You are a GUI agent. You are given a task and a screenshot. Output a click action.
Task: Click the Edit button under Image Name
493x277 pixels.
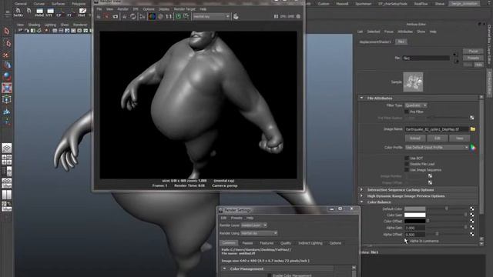pos(438,138)
